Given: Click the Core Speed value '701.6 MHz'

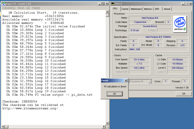Looking at the screenshot, I should click(x=139, y=59).
